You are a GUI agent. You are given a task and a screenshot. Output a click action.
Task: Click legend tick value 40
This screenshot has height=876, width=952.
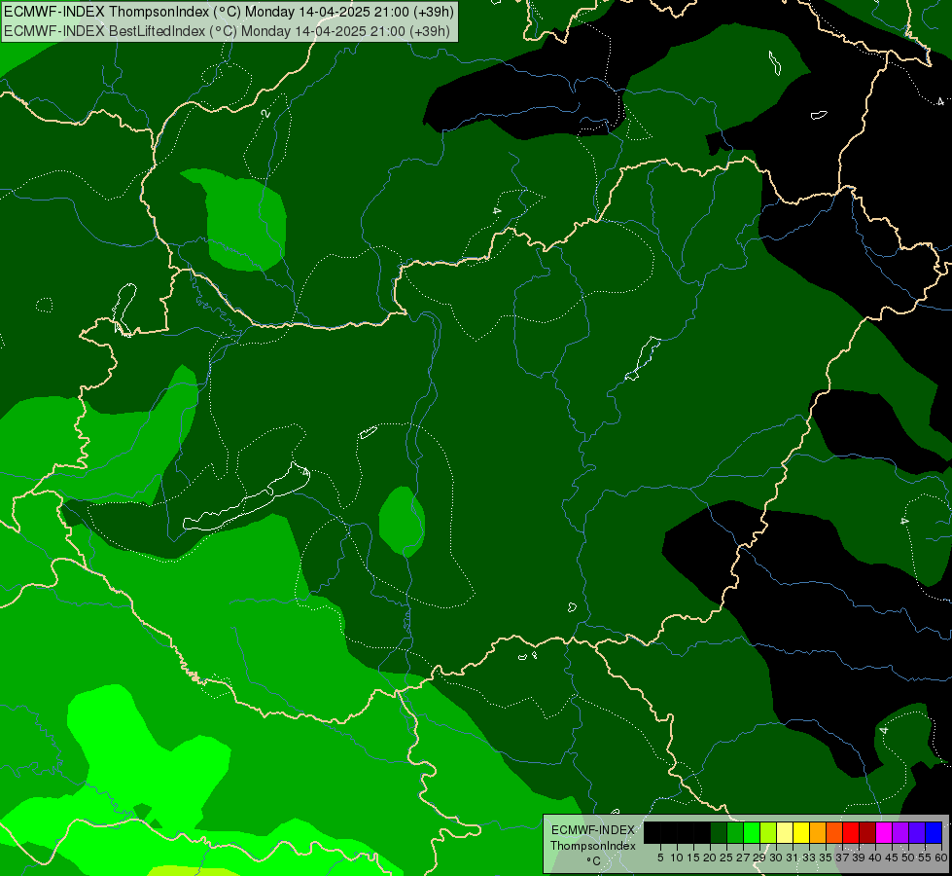pos(875,858)
